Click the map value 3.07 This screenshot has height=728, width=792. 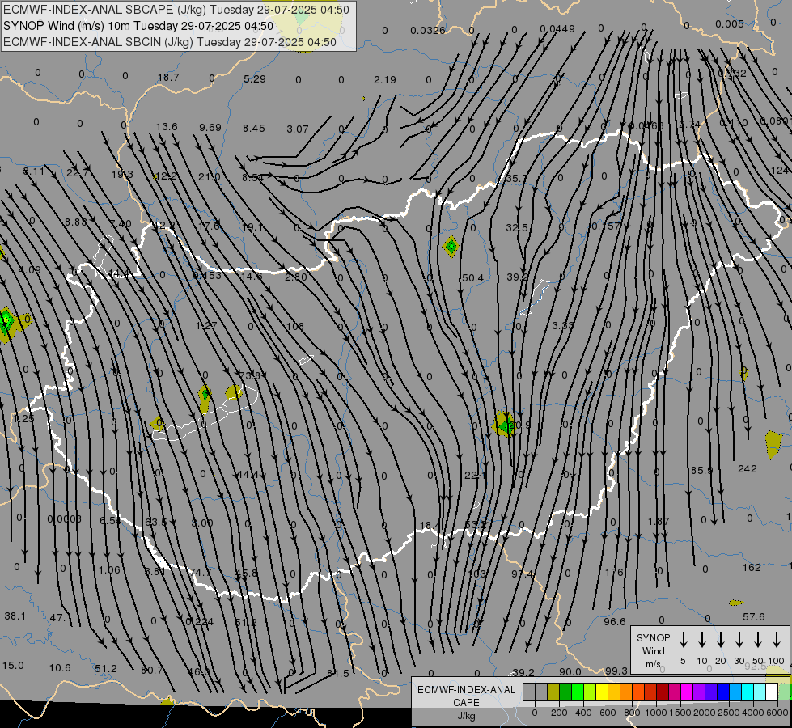(x=298, y=129)
